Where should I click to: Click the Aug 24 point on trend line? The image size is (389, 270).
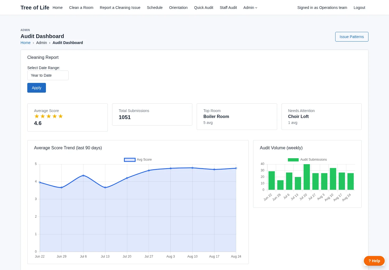(236, 168)
